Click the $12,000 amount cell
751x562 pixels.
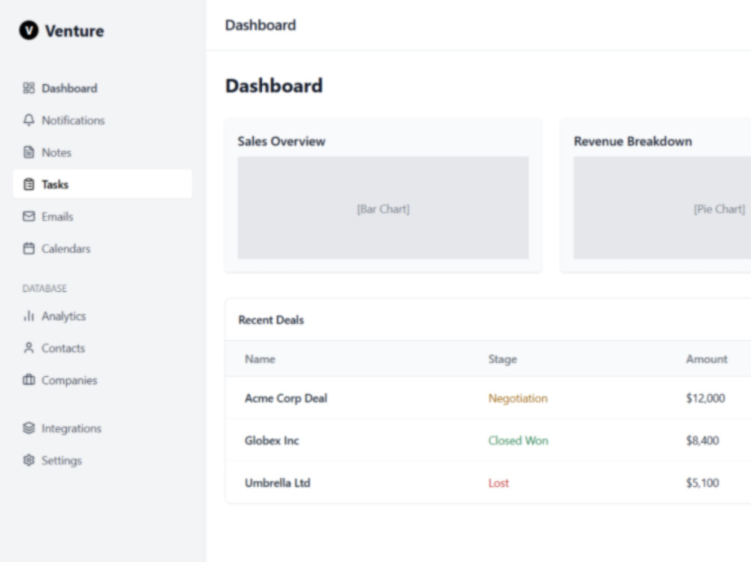[x=705, y=398]
